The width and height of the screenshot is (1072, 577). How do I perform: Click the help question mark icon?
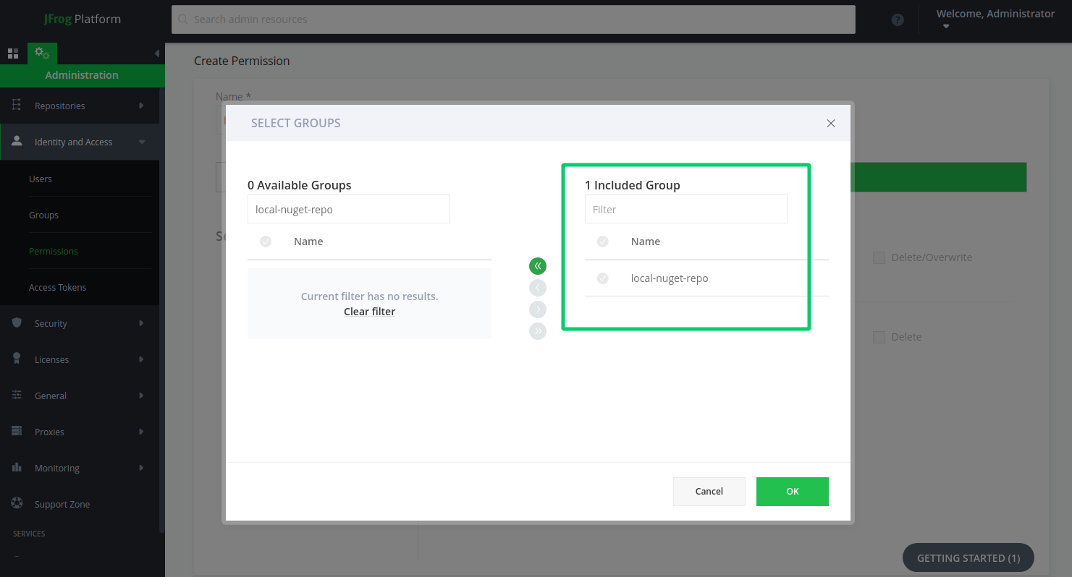tap(898, 20)
